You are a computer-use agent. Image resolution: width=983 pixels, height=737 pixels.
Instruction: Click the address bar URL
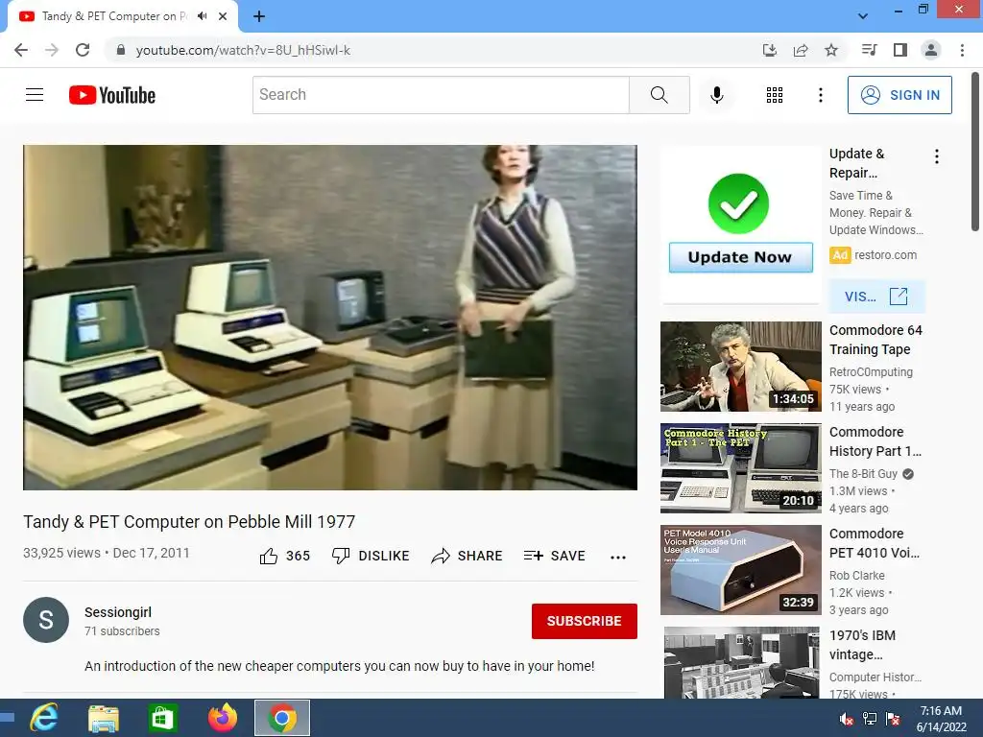pyautogui.click(x=243, y=50)
